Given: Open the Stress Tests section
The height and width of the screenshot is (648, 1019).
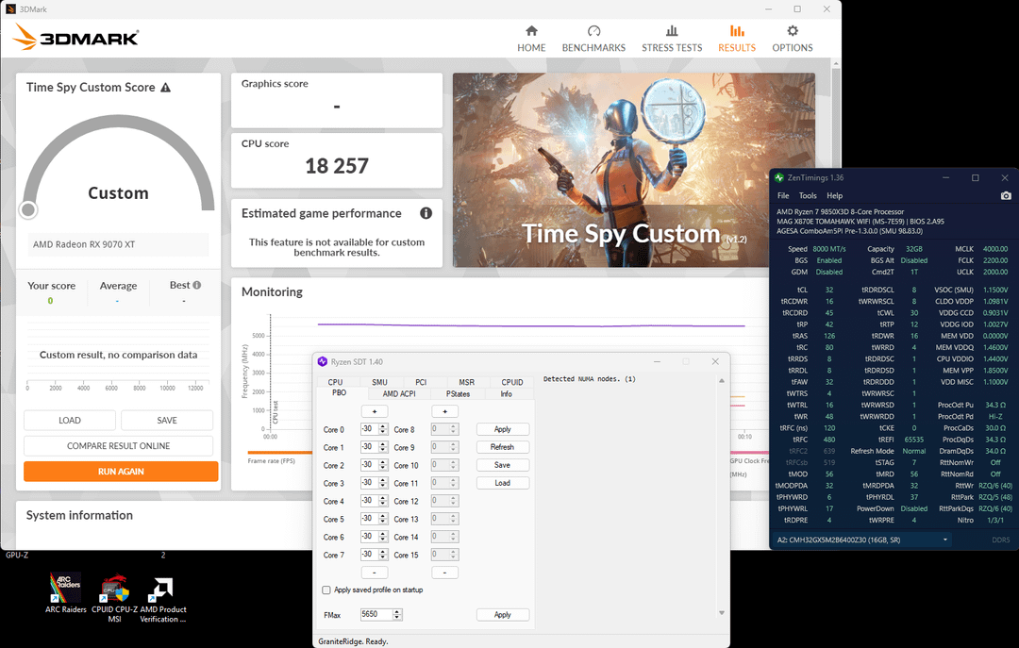Looking at the screenshot, I should tap(672, 38).
